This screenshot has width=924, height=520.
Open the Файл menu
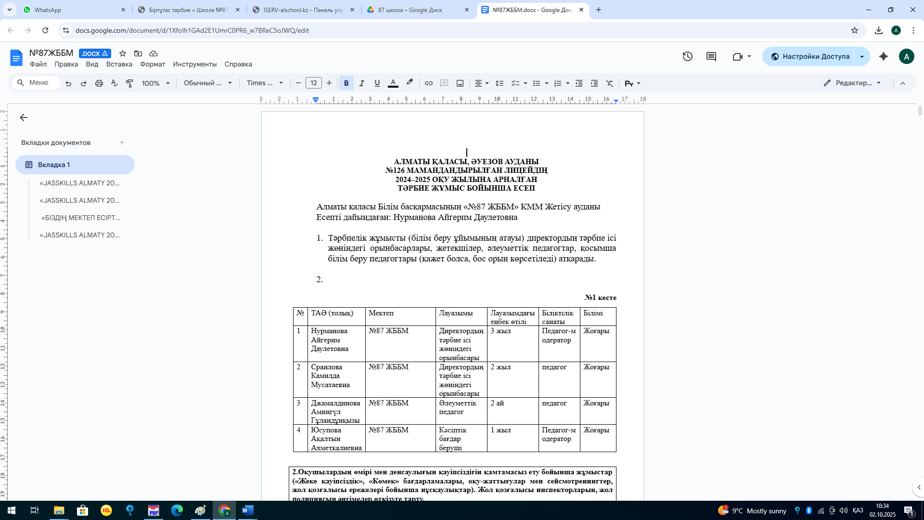tap(38, 64)
